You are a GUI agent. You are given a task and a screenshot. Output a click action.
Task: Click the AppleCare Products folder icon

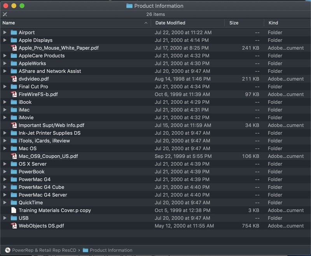click(14, 56)
